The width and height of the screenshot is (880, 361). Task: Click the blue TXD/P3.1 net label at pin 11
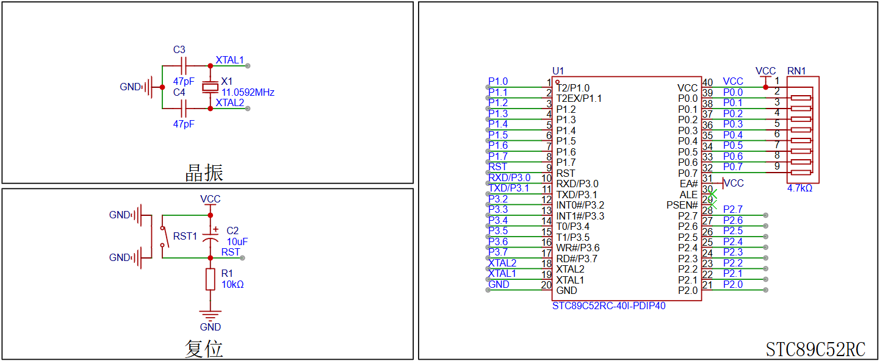509,188
